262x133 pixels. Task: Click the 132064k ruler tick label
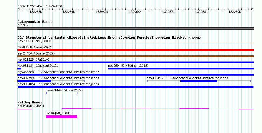click(69, 12)
